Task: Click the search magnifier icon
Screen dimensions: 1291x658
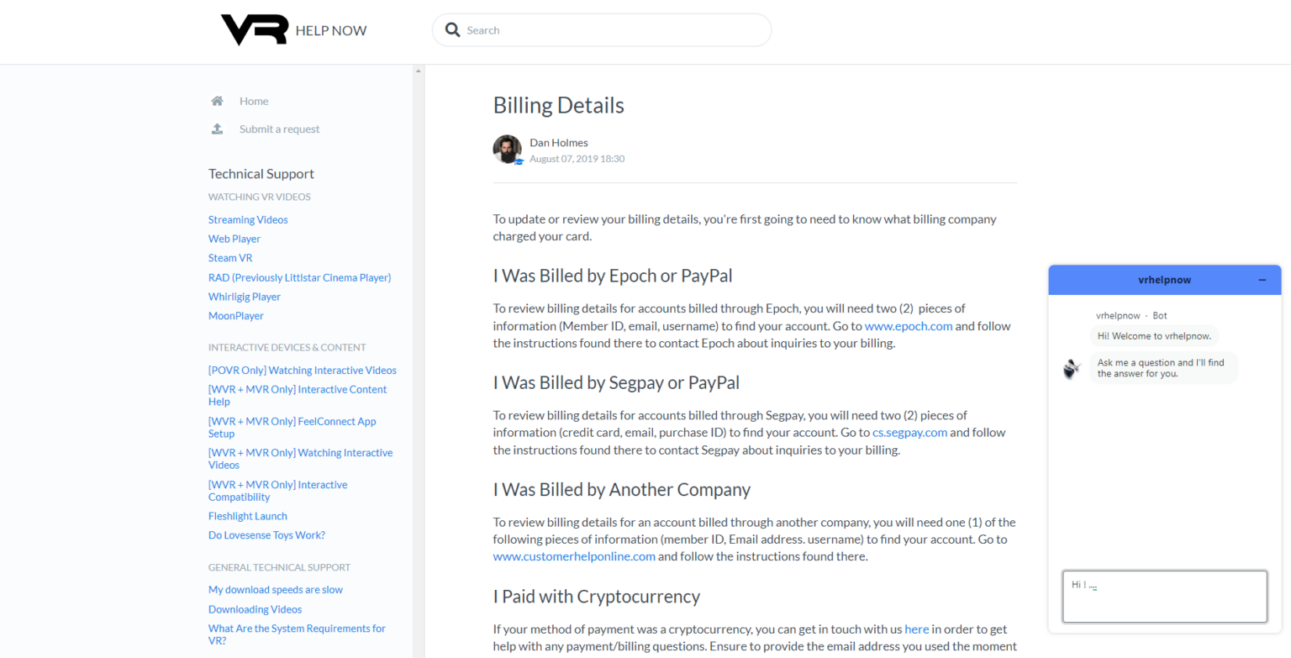Action: [452, 30]
